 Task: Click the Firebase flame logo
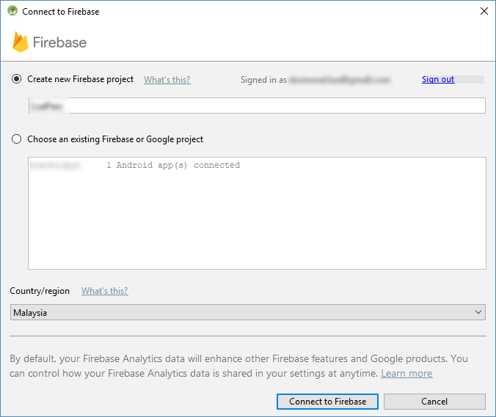[x=21, y=42]
